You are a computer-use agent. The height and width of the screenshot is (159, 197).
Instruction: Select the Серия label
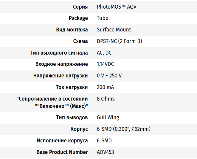coord(80,7)
